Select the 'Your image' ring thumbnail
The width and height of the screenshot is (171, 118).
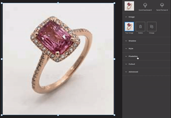pyautogui.click(x=129, y=27)
